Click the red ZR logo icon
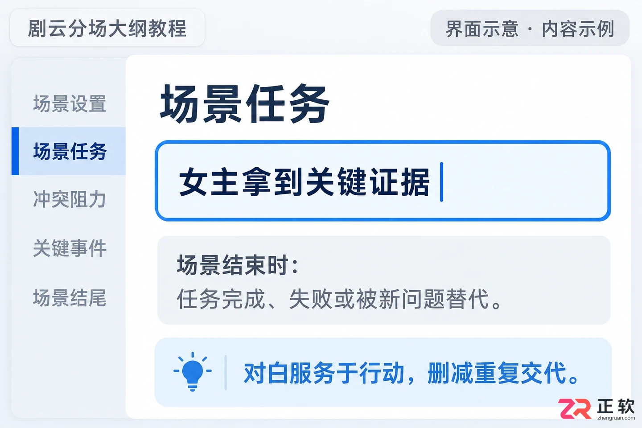642x428 pixels. coord(575,409)
